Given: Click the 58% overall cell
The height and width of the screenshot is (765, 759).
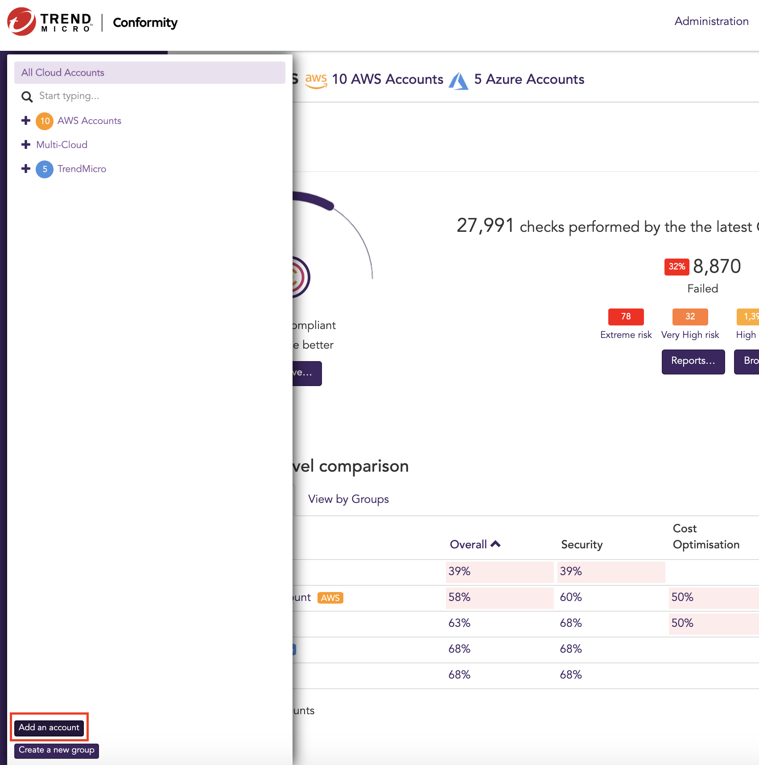Looking at the screenshot, I should click(499, 597).
